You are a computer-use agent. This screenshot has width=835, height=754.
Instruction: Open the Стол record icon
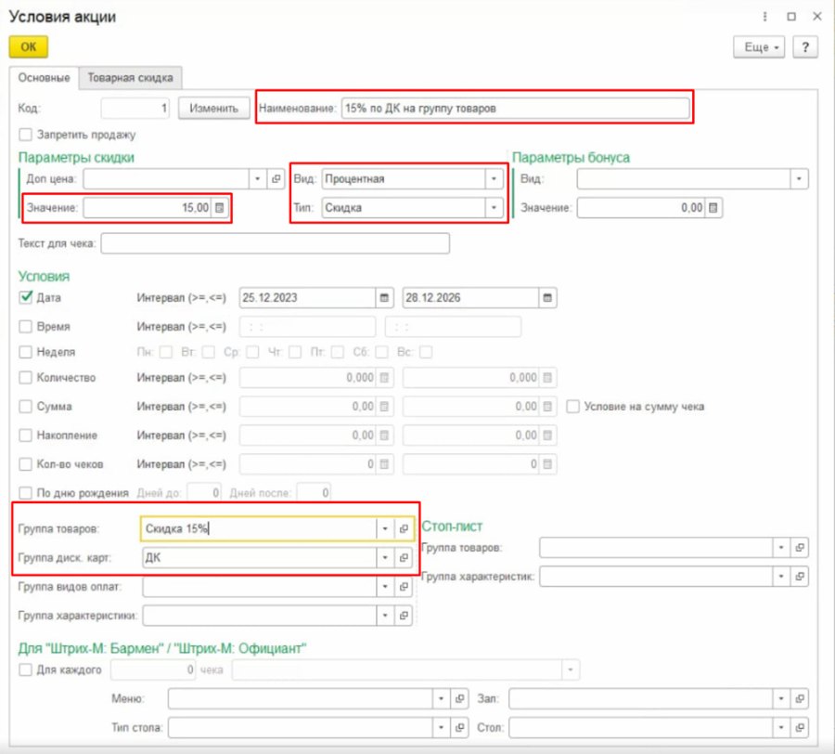click(800, 727)
